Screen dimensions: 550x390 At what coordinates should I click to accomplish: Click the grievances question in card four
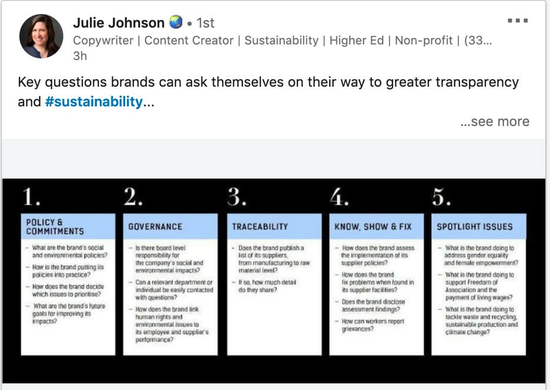(x=373, y=325)
